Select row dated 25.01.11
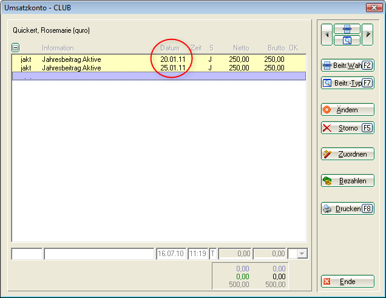Image resolution: width=386 pixels, height=298 pixels. coord(159,67)
